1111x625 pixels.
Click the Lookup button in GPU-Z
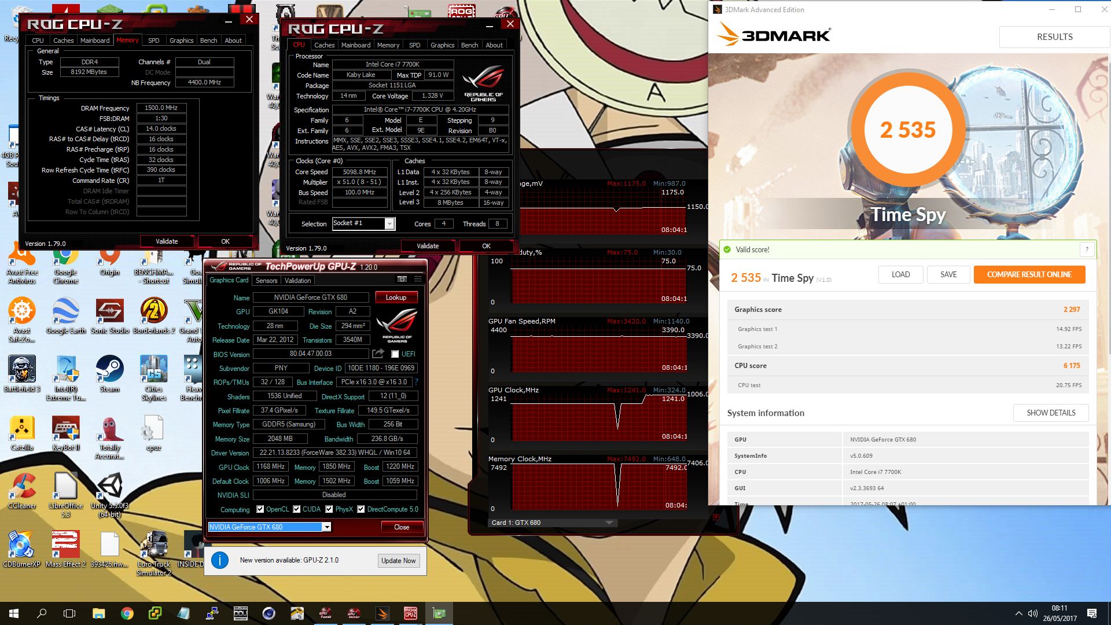[396, 297]
